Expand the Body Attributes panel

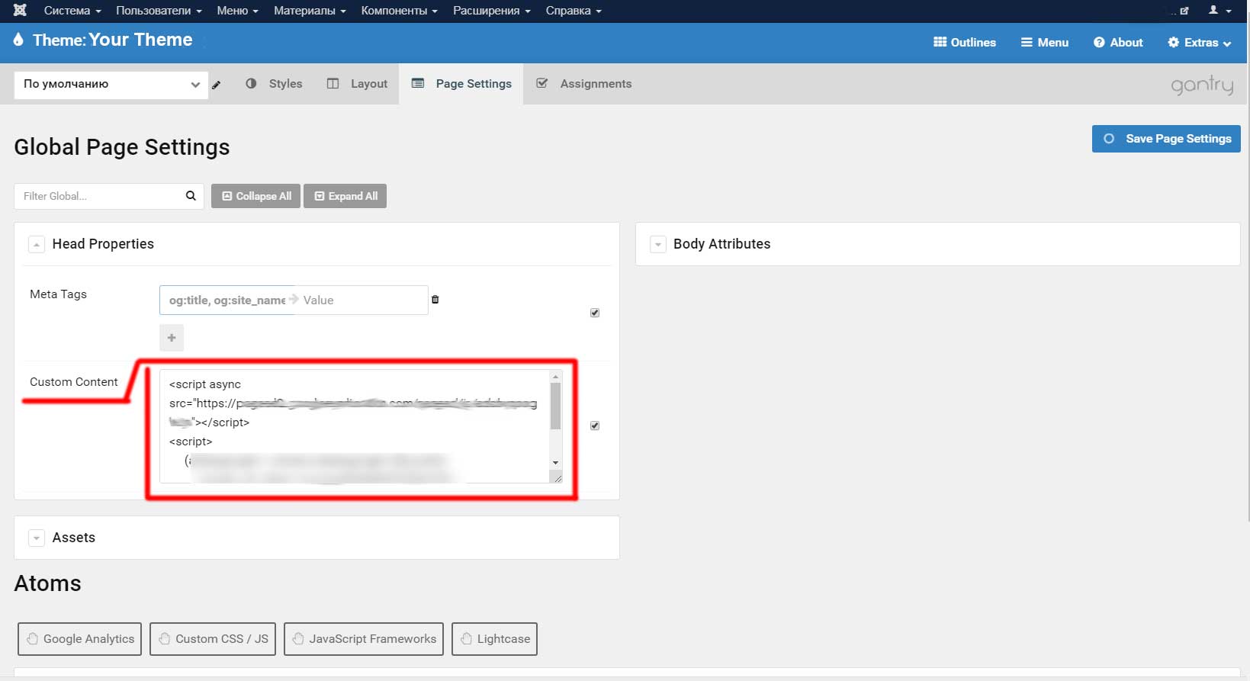(657, 245)
